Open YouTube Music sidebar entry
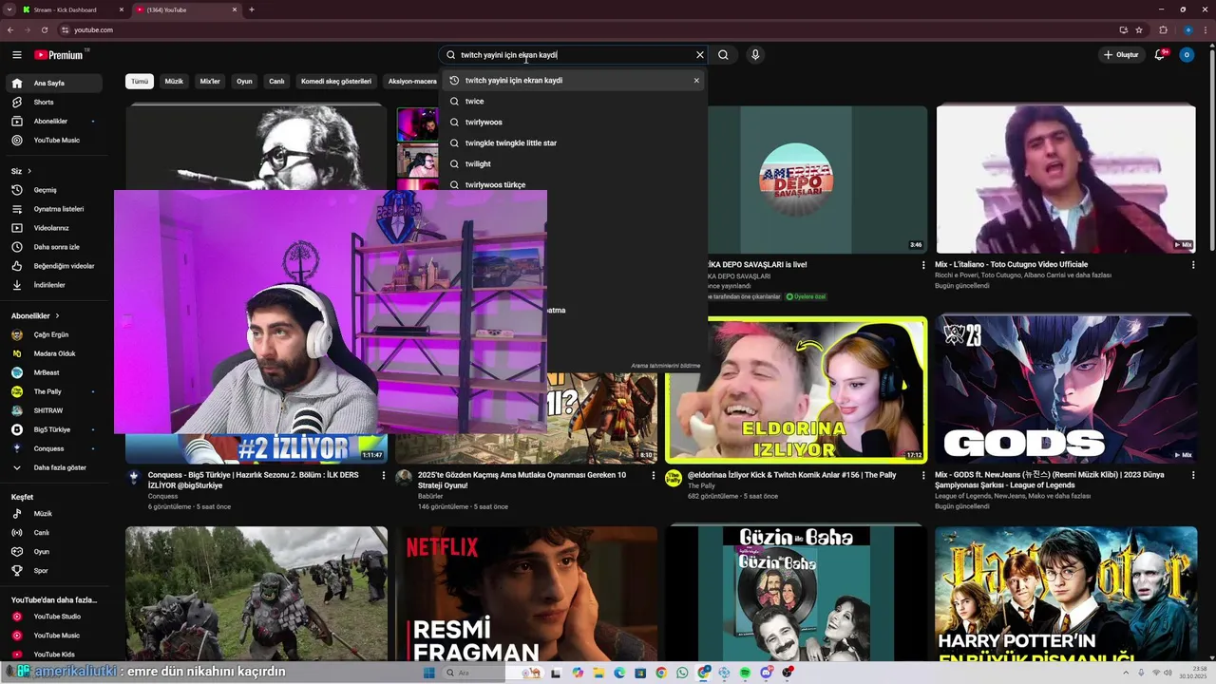Viewport: 1216px width, 684px height. point(54,140)
